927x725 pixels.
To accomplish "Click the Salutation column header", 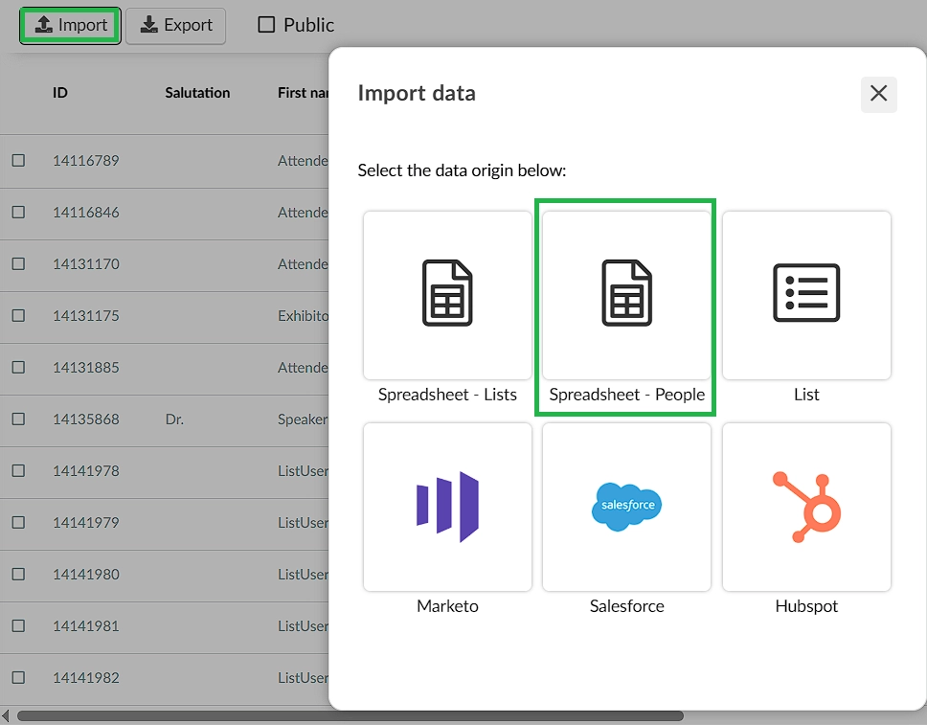I will 197,93.
